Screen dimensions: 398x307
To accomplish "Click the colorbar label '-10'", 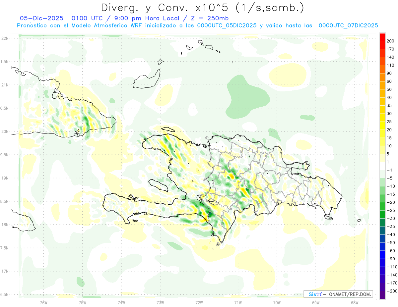I will 390,186.
